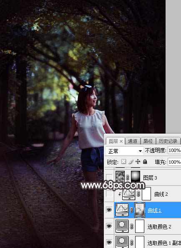Toggle lock position move icon
Image resolution: width=181 pixels, height=248 pixels.
pyautogui.click(x=138, y=162)
